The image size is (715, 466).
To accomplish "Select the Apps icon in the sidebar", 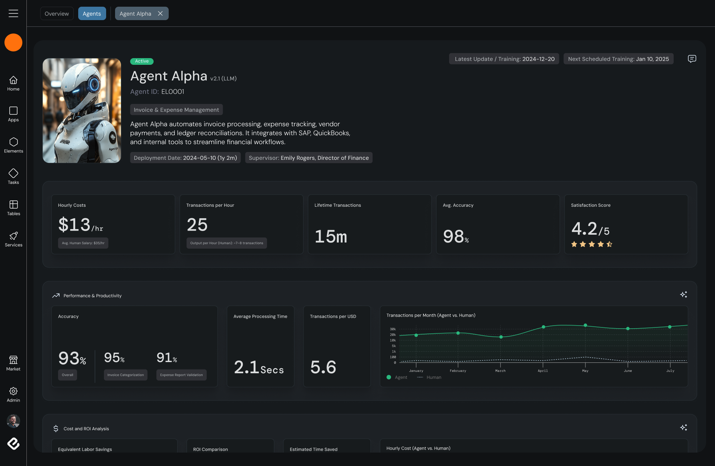I will (13, 113).
